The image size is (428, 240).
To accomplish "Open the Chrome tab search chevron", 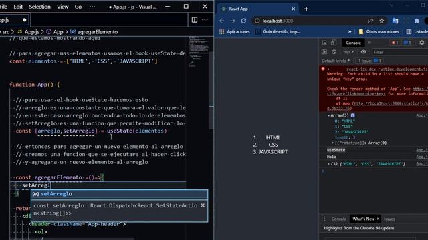I will [x=391, y=5].
